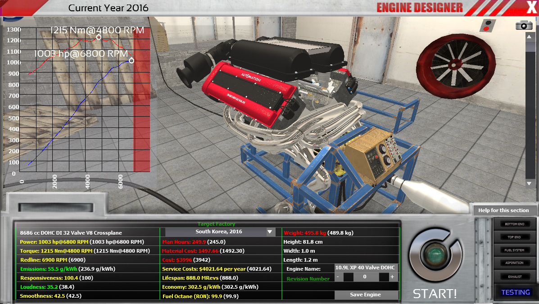Screen dimensions: 539x304
Task: Click the Height: 81.8 cm stat
Action: pyautogui.click(x=303, y=242)
